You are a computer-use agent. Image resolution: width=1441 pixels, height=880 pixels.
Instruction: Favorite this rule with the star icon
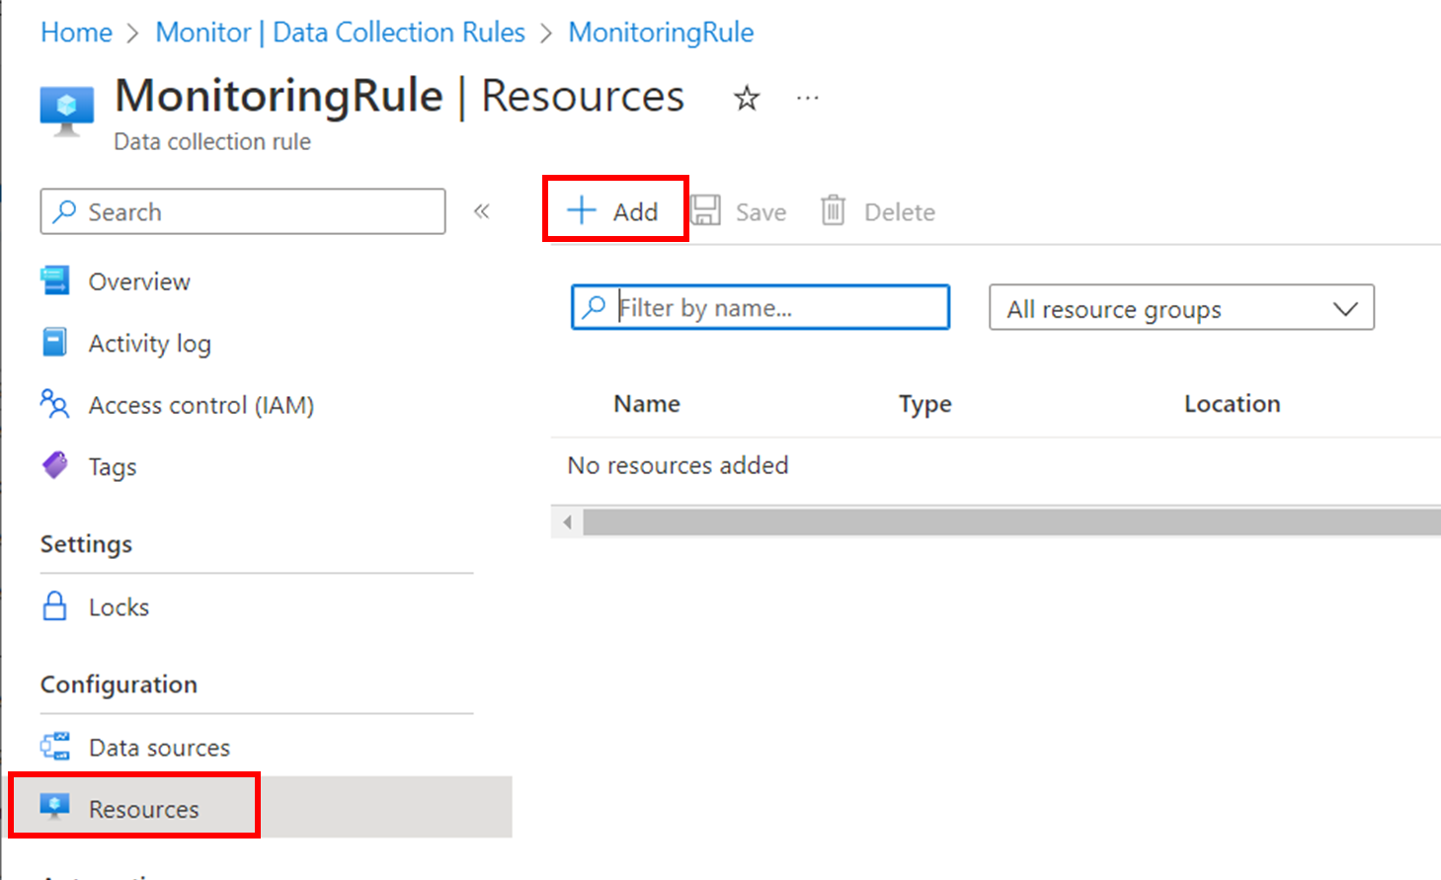pos(747,98)
